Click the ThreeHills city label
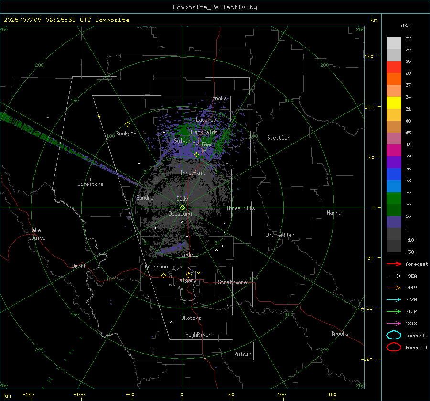430x401 pixels. click(240, 208)
